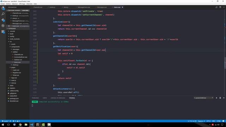Open the Debug view icon
The height and width of the screenshot is (127, 226).
3,26
